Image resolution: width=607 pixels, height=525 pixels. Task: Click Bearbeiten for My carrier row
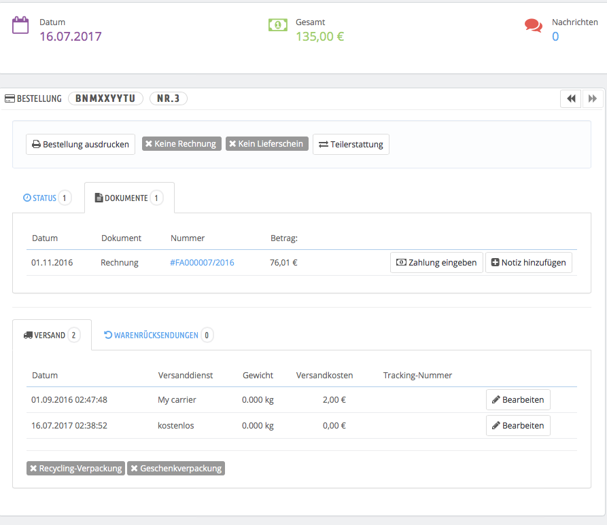click(x=519, y=399)
